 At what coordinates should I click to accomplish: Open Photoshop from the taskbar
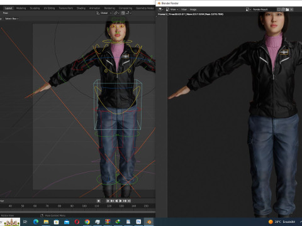138,222
